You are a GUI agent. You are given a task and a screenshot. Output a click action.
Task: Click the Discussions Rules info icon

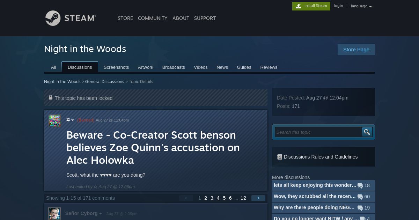point(279,157)
